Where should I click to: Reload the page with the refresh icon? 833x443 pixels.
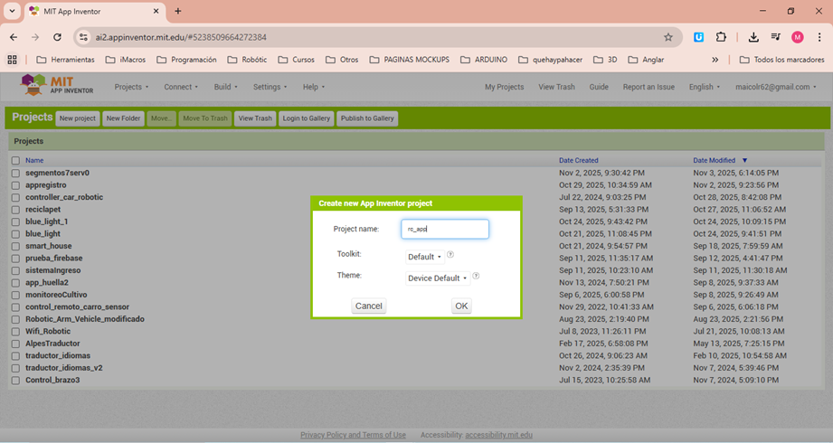(58, 37)
